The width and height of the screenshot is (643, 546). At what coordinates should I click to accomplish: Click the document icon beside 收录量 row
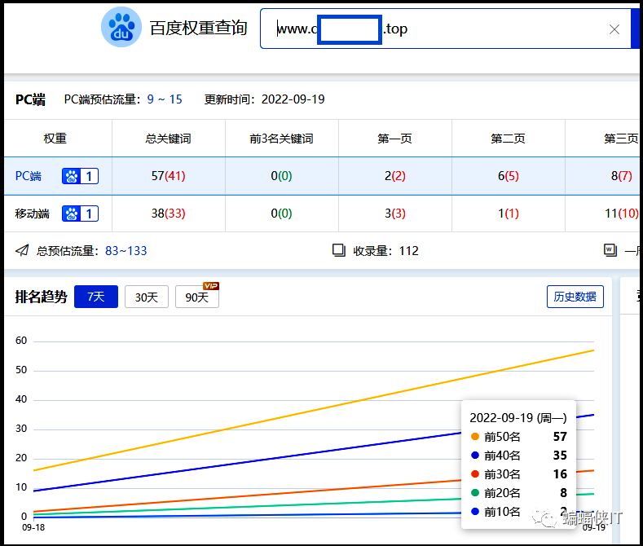tap(610, 250)
